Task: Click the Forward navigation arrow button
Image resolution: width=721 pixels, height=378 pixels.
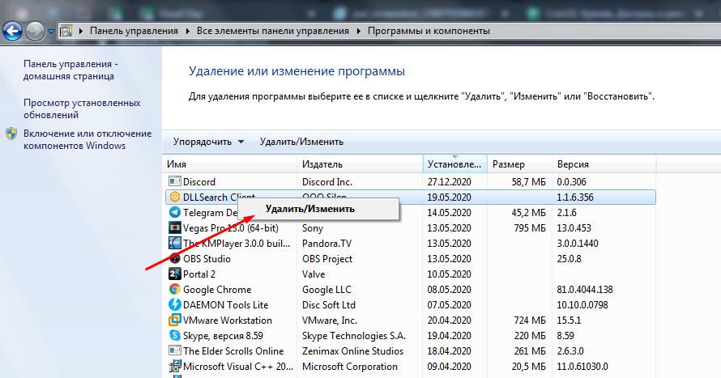Action: [x=35, y=32]
